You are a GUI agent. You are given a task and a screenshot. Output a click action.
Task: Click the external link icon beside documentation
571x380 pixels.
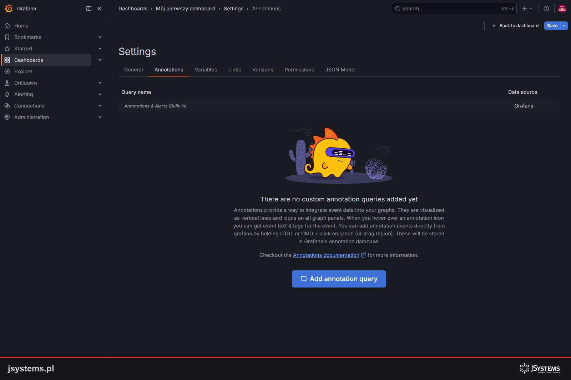click(x=364, y=255)
